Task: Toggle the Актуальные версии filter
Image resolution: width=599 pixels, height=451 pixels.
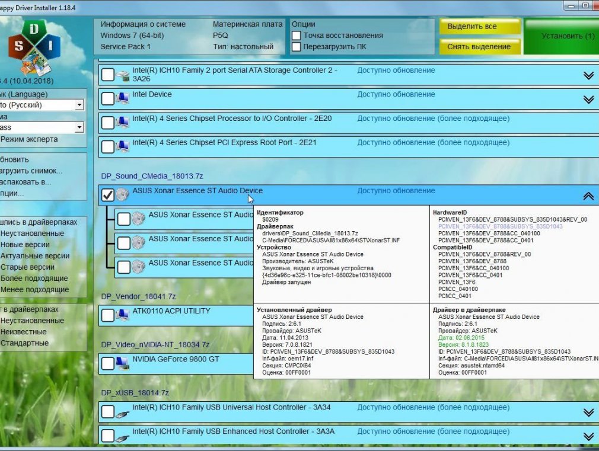Action: tap(35, 256)
